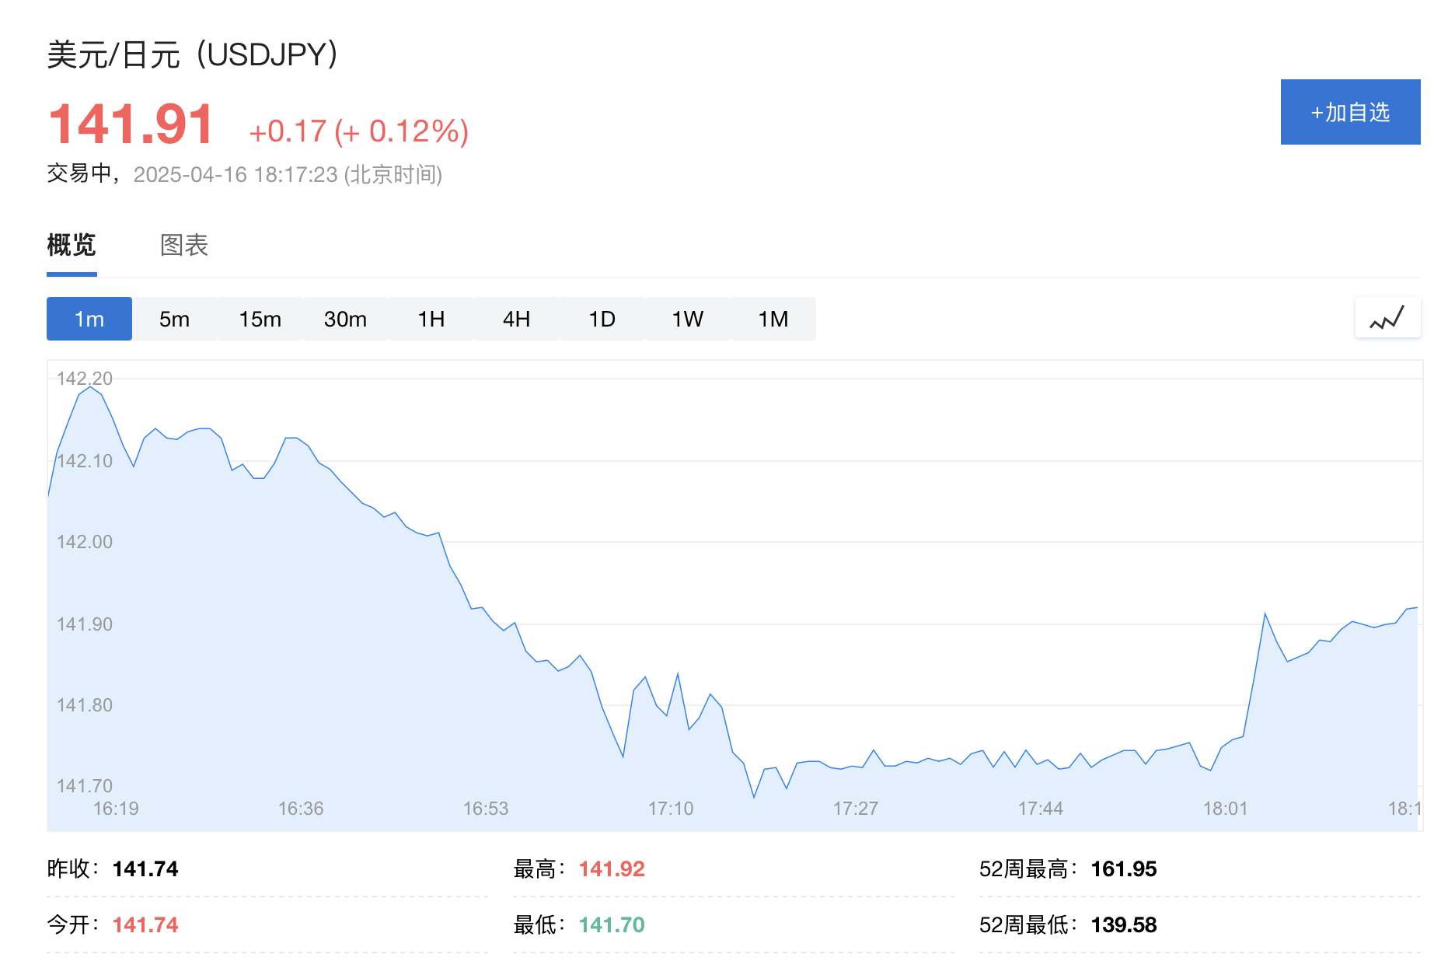This screenshot has height=975, width=1455.
Task: Open the 图表 tab
Action: tap(184, 245)
